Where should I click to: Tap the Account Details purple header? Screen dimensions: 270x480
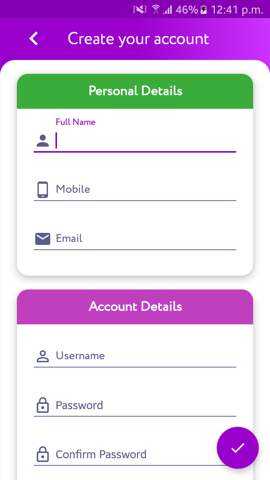point(135,307)
